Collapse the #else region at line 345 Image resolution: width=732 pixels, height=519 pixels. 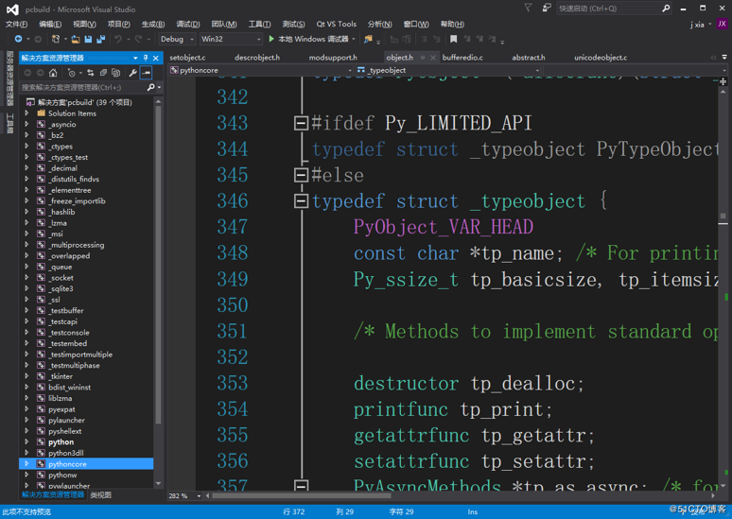click(301, 175)
